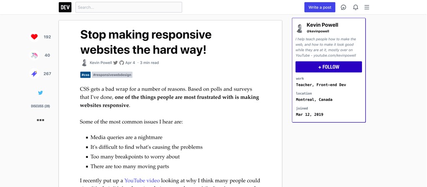The width and height of the screenshot is (427, 187).
Task: Open the notifications bell
Action: tap(356, 7)
